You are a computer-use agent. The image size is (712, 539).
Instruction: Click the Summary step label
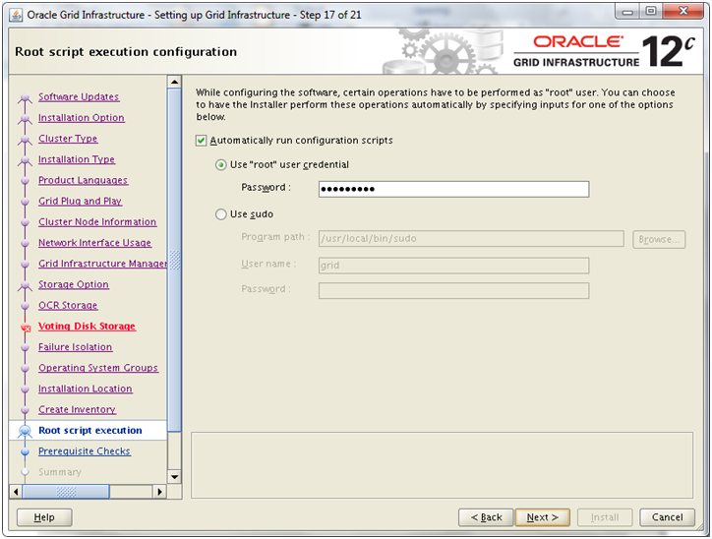click(x=59, y=473)
